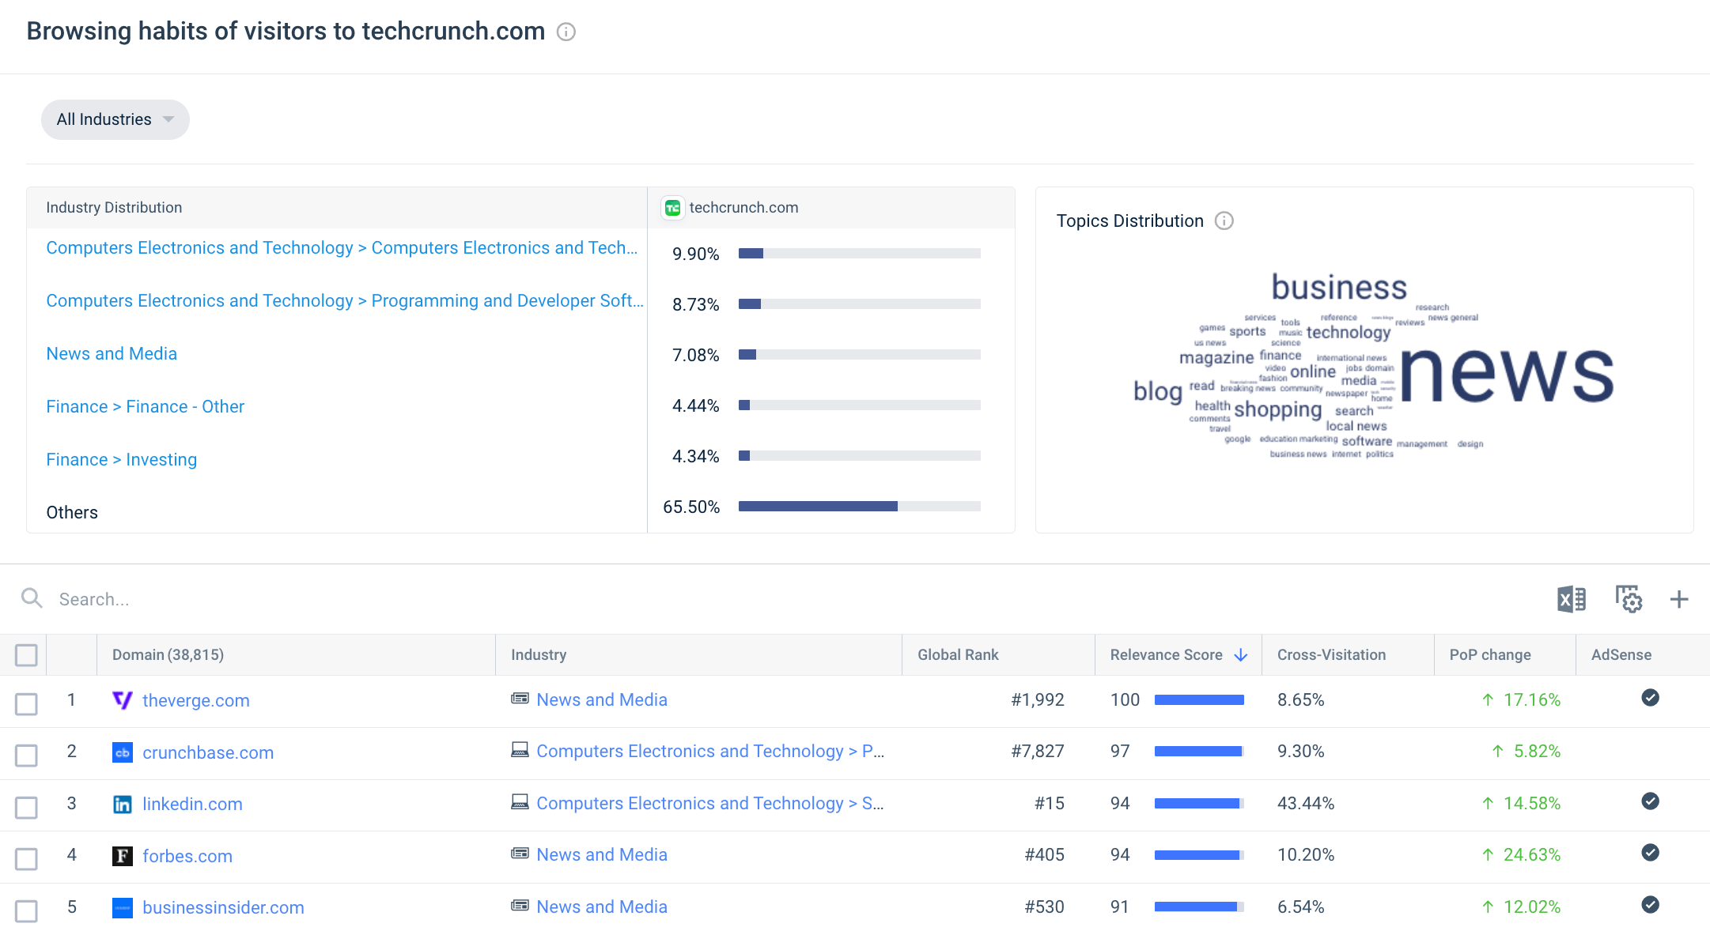Open first Computers Electronics and Technology industry link
The width and height of the screenshot is (1710, 931).
pos(342,248)
